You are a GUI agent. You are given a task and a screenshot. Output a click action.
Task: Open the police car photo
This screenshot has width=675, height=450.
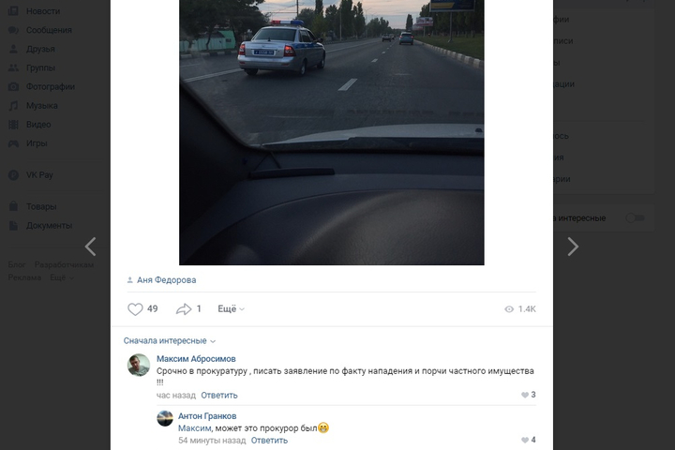coord(332,132)
